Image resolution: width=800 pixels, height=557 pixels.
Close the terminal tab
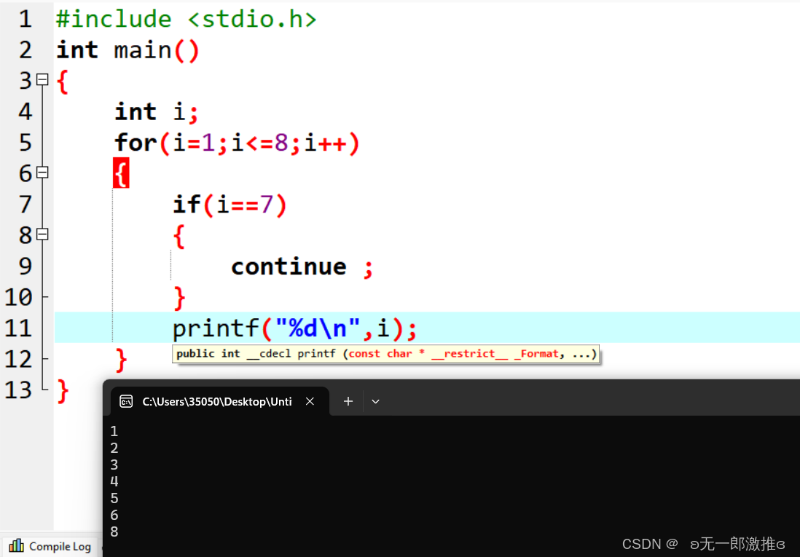coord(310,401)
